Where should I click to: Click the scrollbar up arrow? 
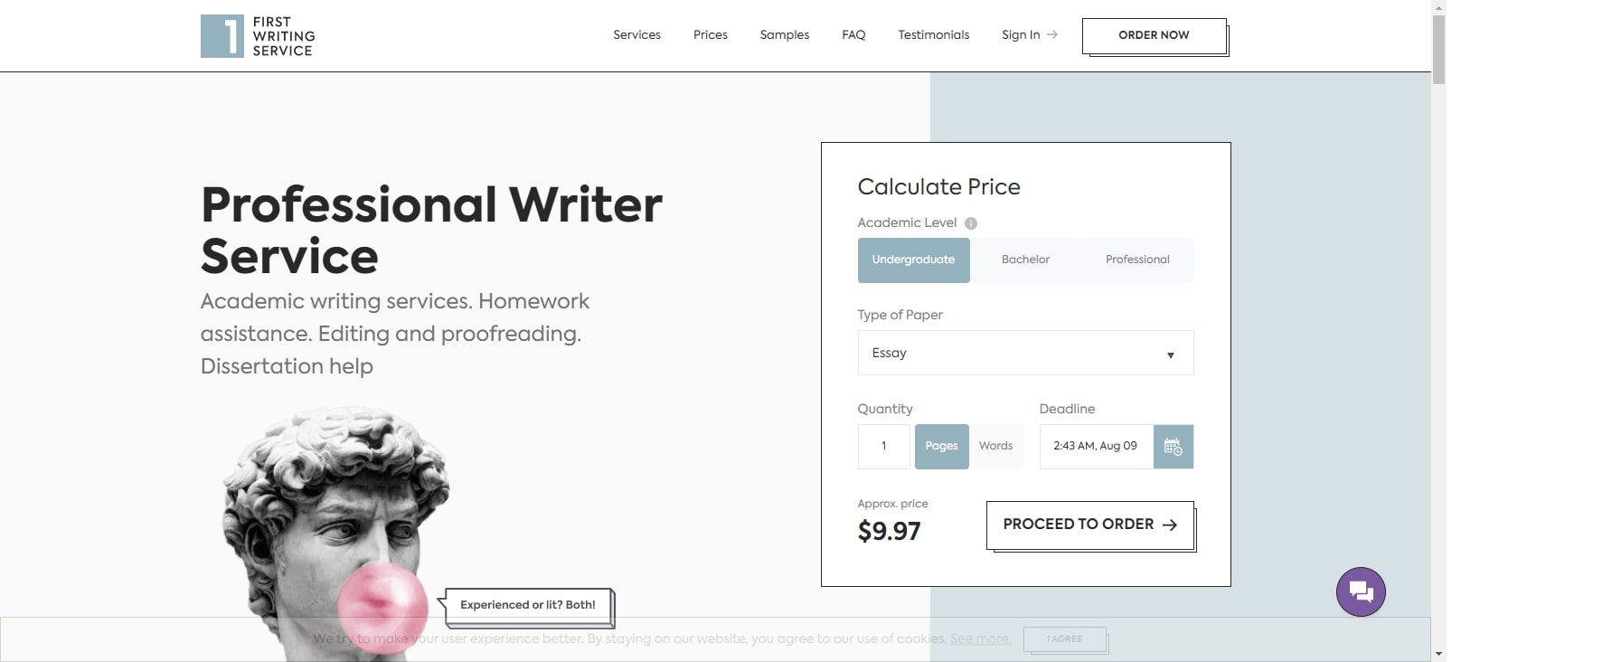click(1438, 7)
